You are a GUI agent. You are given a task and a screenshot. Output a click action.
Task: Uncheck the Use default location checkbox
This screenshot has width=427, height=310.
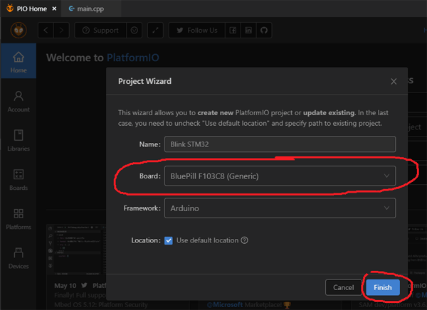tap(169, 240)
